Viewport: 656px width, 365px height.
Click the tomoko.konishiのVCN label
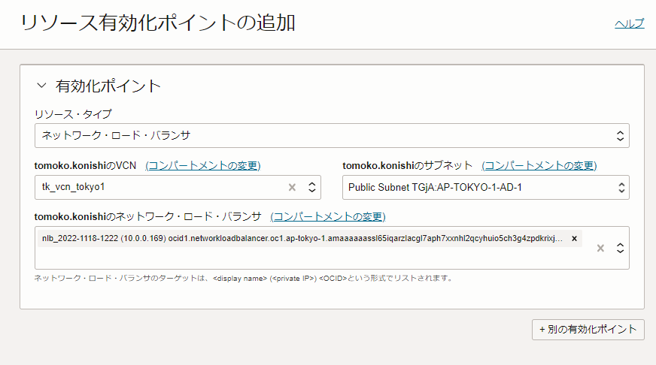point(85,166)
